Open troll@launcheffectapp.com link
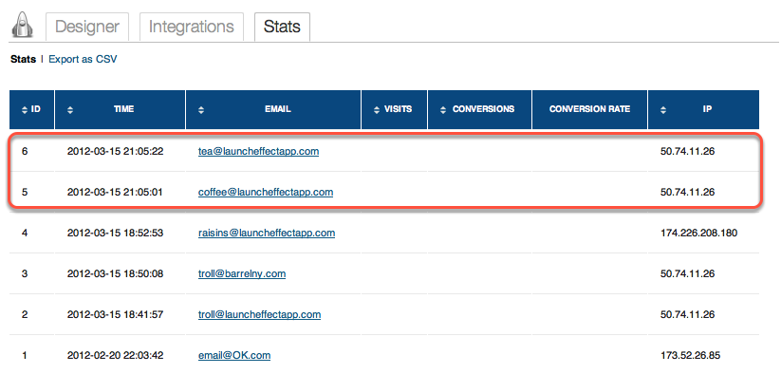 (x=259, y=314)
